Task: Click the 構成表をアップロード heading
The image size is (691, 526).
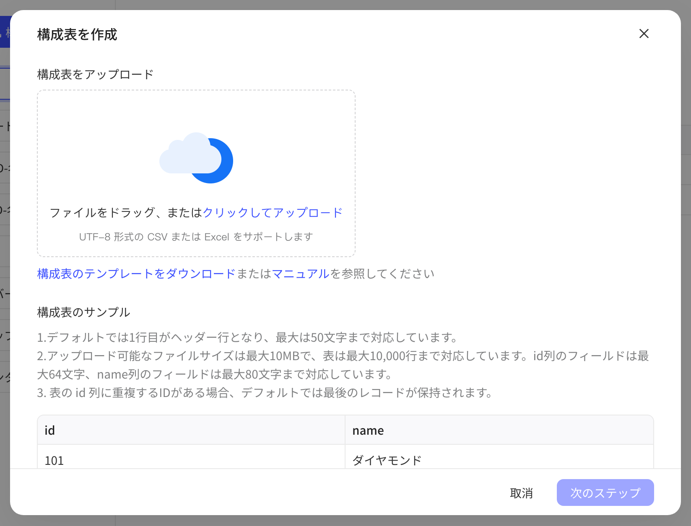Action: 95,75
